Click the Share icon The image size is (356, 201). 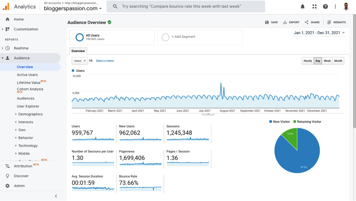pos(306,22)
